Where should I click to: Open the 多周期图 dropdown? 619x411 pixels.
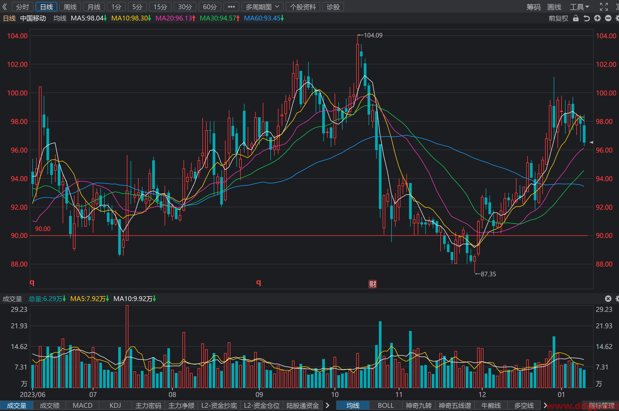coord(262,7)
